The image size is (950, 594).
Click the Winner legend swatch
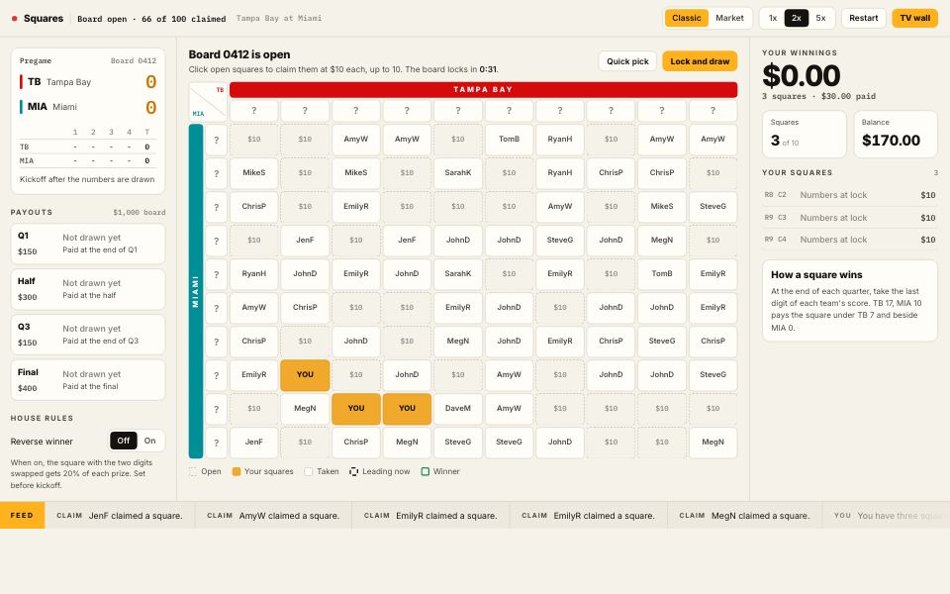click(x=426, y=471)
